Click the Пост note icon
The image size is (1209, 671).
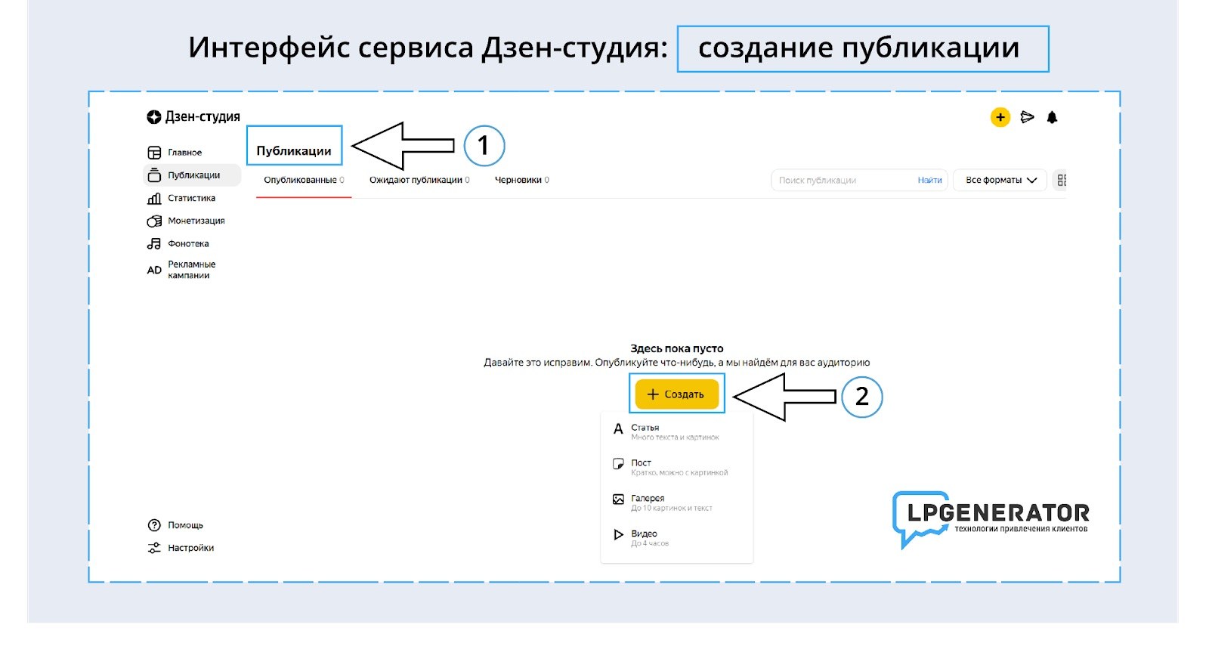point(618,464)
